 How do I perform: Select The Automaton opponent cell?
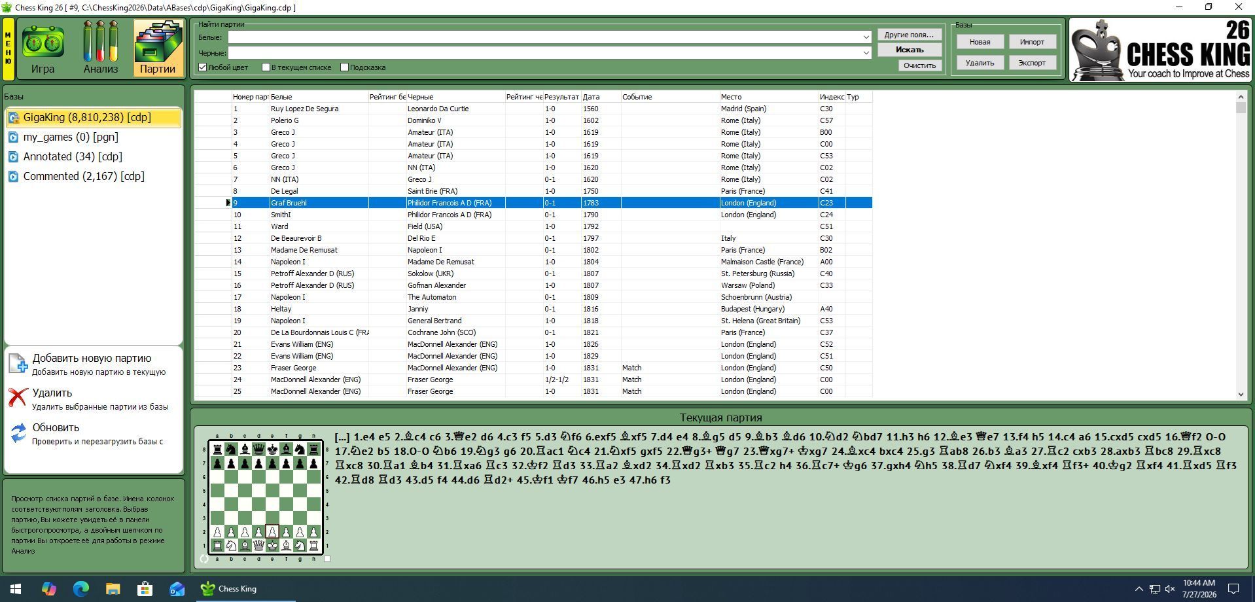pos(456,297)
